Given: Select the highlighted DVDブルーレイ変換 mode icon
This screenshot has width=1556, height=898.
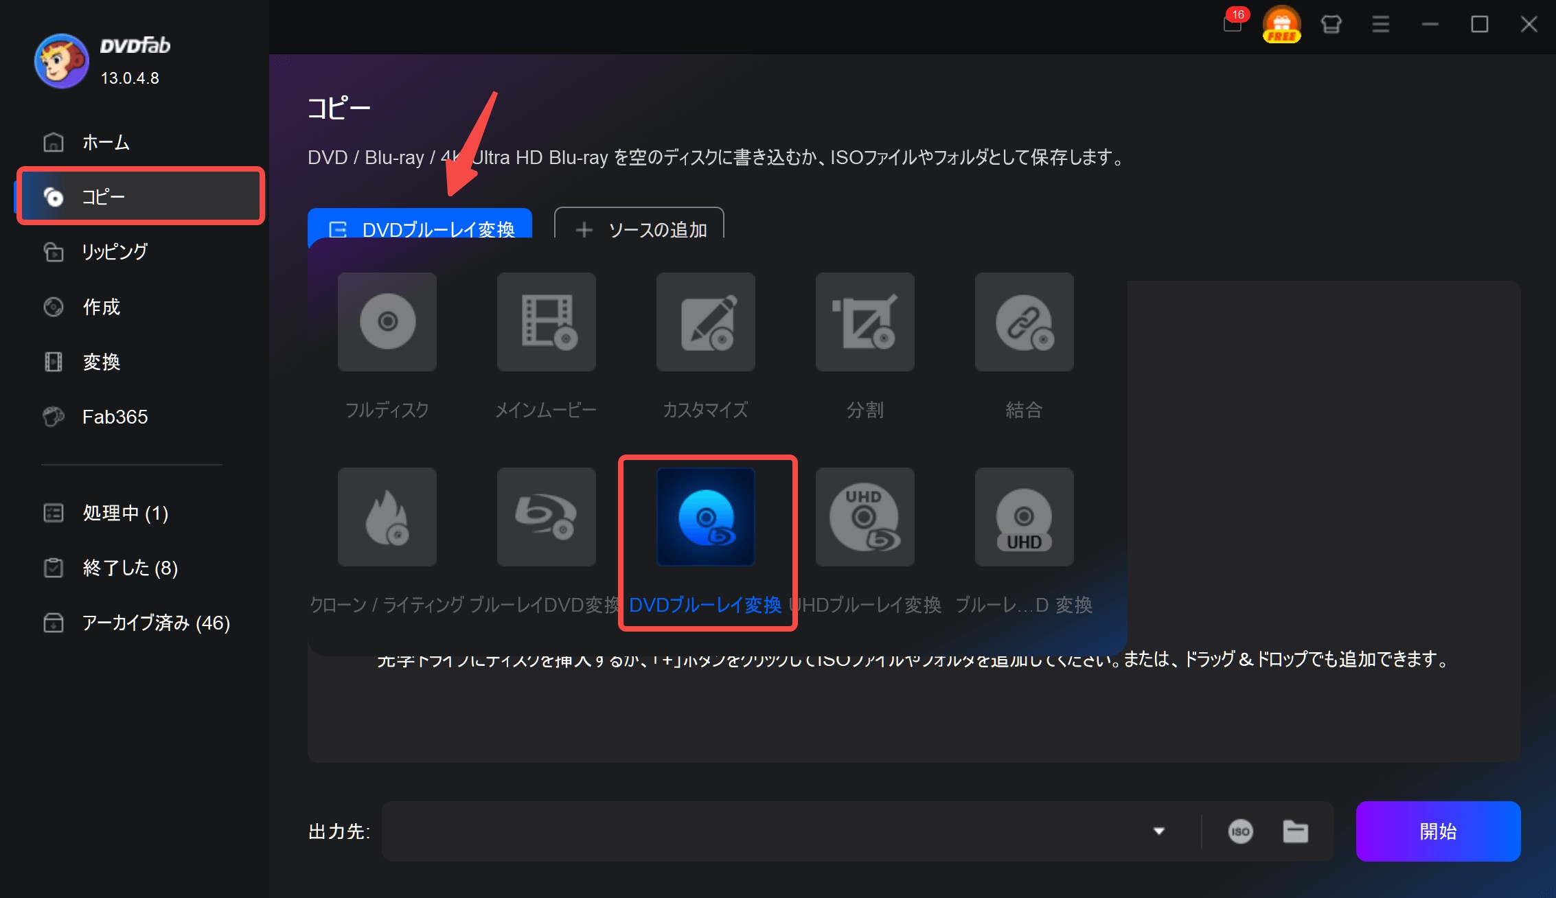Looking at the screenshot, I should pos(706,517).
